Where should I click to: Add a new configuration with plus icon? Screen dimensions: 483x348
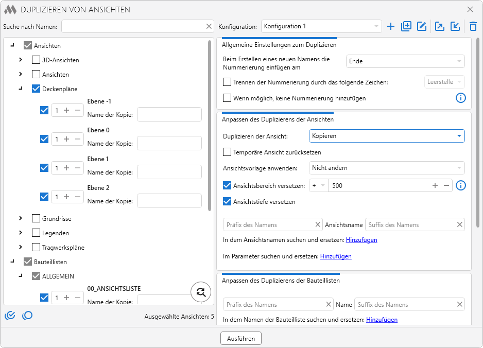[391, 26]
